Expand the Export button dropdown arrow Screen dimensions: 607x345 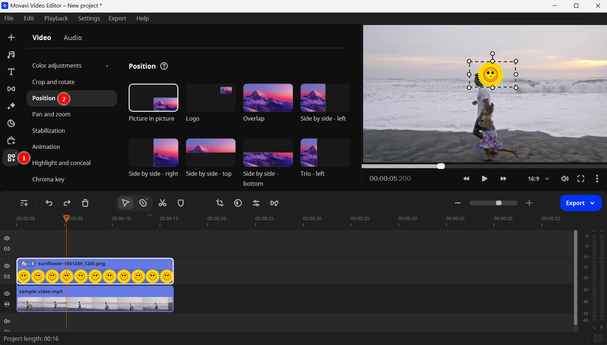pyautogui.click(x=593, y=203)
